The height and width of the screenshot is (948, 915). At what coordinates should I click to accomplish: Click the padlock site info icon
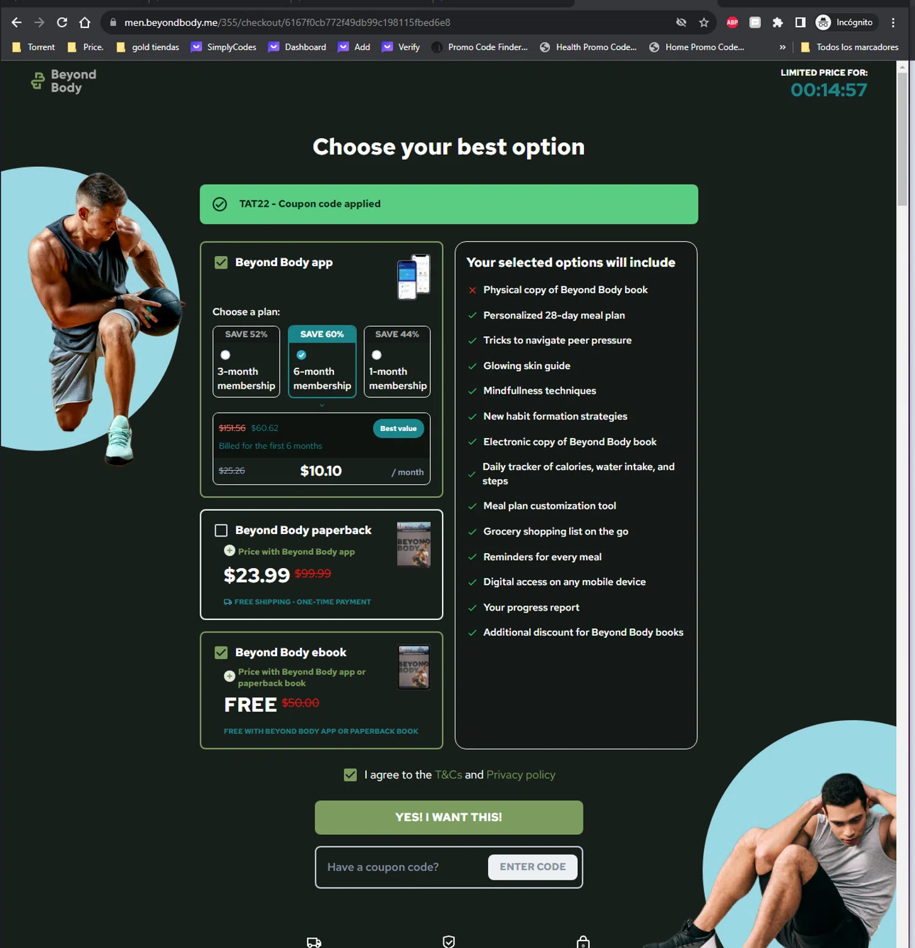click(113, 23)
